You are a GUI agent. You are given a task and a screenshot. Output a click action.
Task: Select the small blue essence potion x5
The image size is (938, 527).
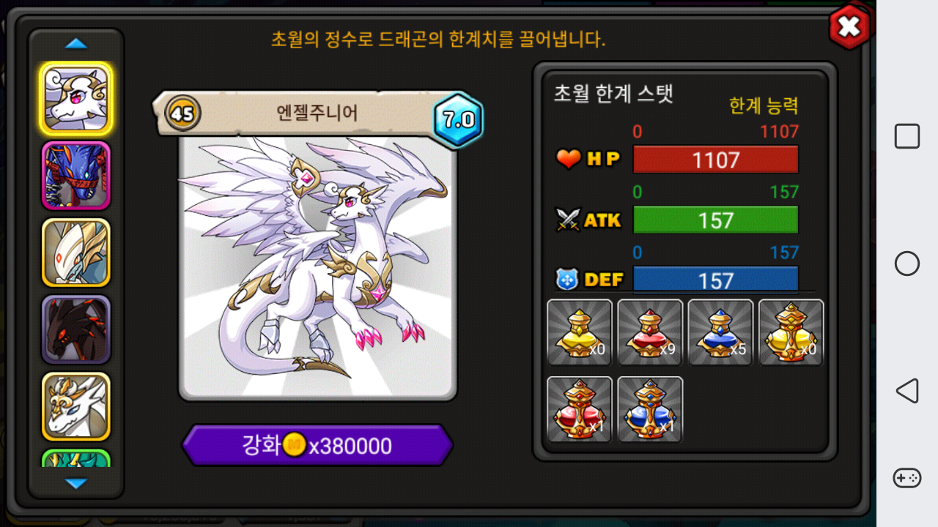pyautogui.click(x=720, y=332)
